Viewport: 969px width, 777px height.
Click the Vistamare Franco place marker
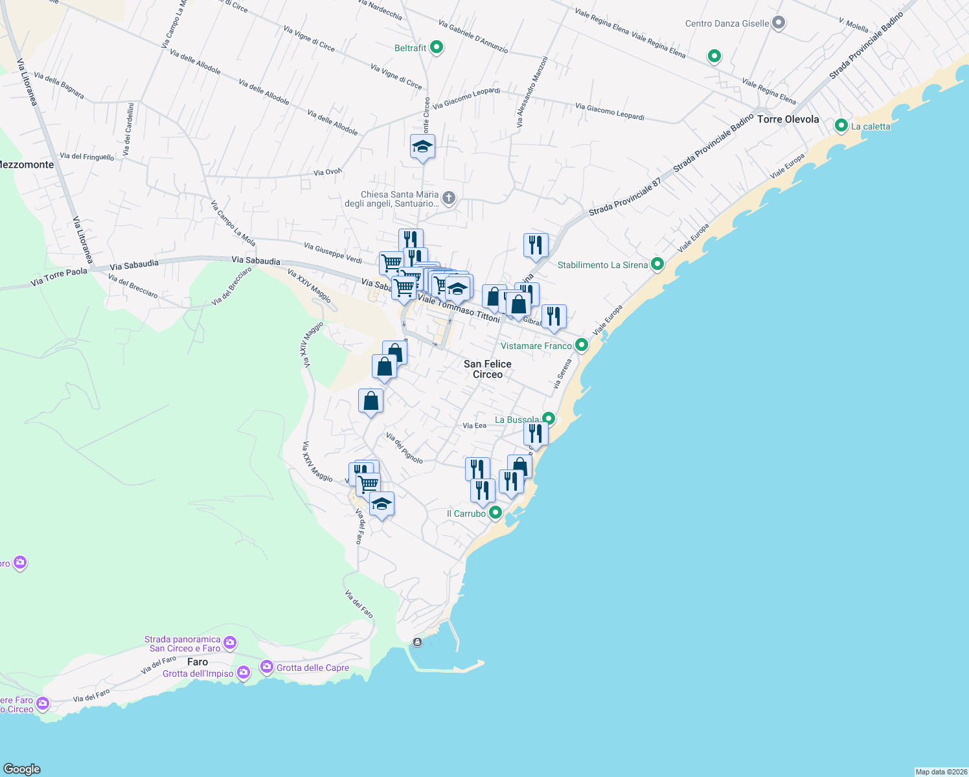tap(580, 345)
